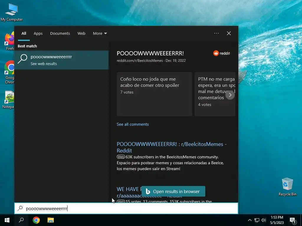Viewport: 302px width, 226px height.
Task: Select the Firefox desktop shortcut
Action: (x=9, y=41)
